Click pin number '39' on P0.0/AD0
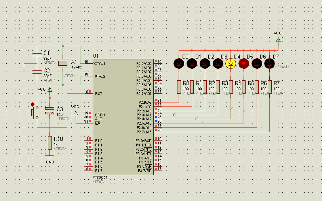The image size is (322, 201). click(x=160, y=62)
